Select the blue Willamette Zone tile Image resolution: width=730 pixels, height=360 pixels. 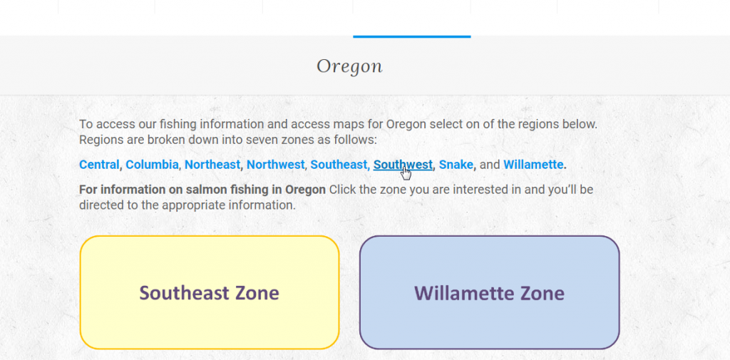tap(489, 292)
